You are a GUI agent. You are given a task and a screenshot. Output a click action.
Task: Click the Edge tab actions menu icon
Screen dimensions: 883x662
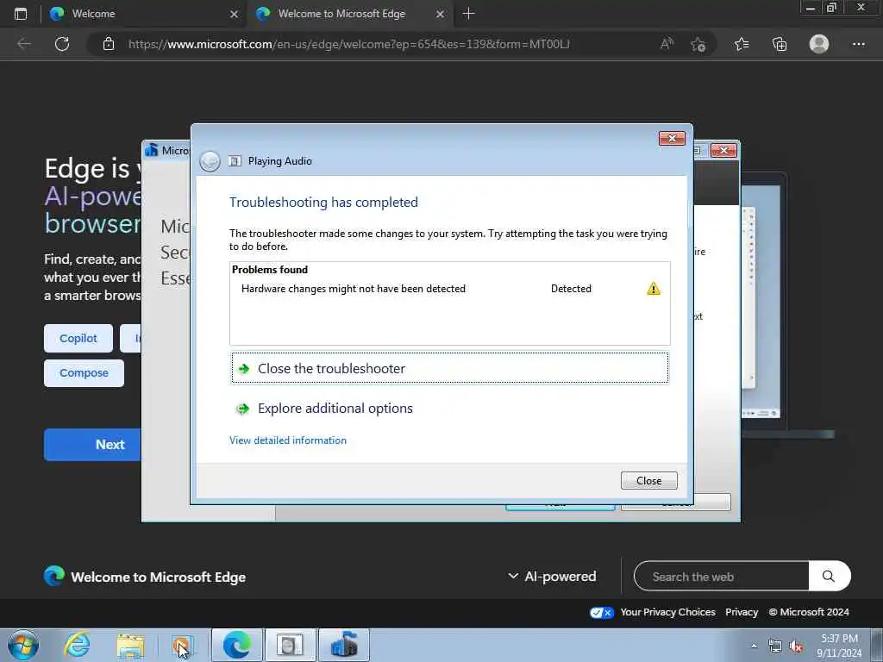click(x=21, y=14)
